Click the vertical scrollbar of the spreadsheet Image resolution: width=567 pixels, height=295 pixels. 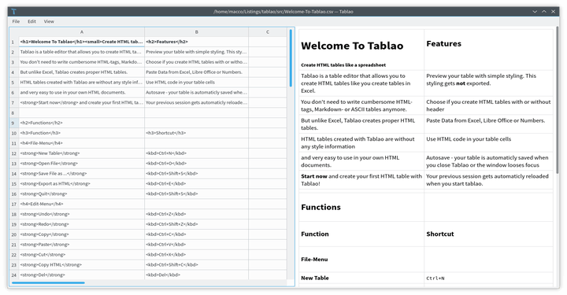pyautogui.click(x=291, y=58)
